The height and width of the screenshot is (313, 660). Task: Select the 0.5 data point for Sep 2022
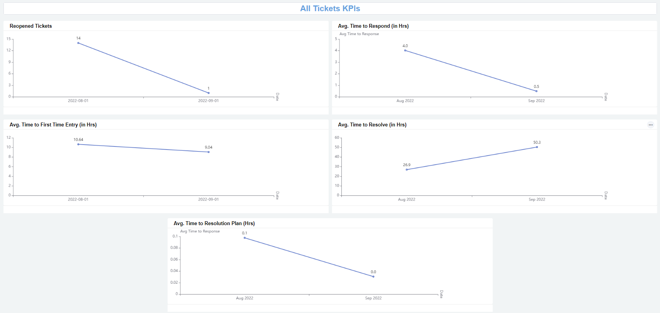point(536,91)
